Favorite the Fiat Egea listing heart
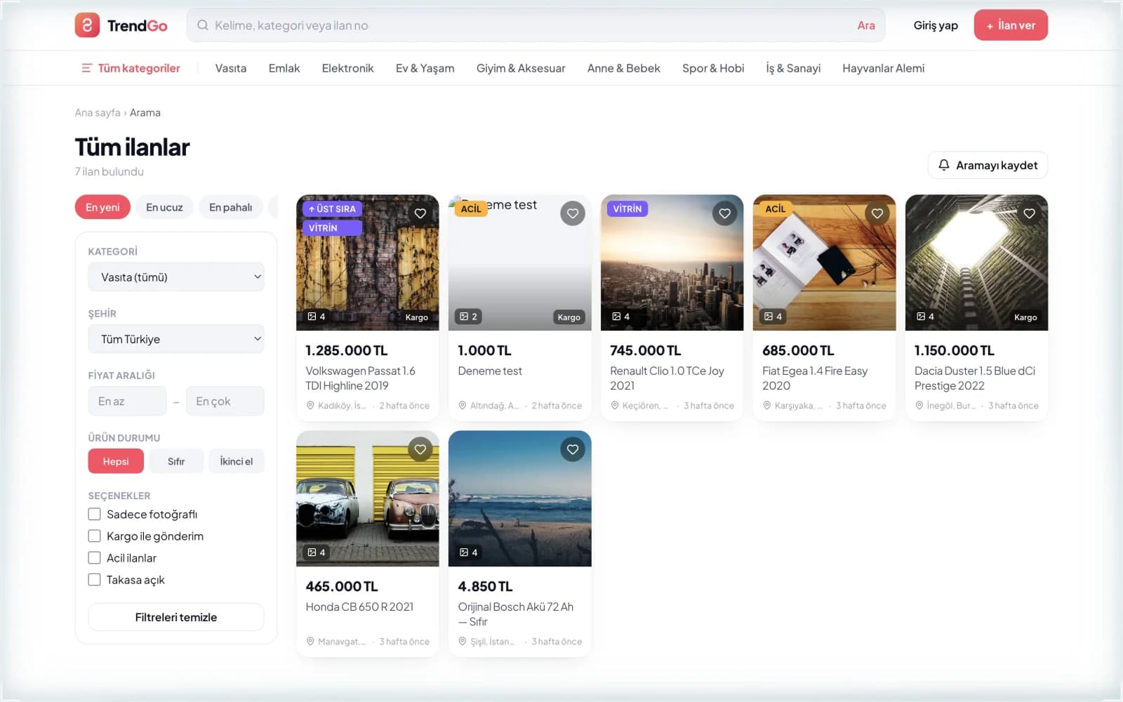Screen dimensions: 1123x702 click(x=877, y=213)
